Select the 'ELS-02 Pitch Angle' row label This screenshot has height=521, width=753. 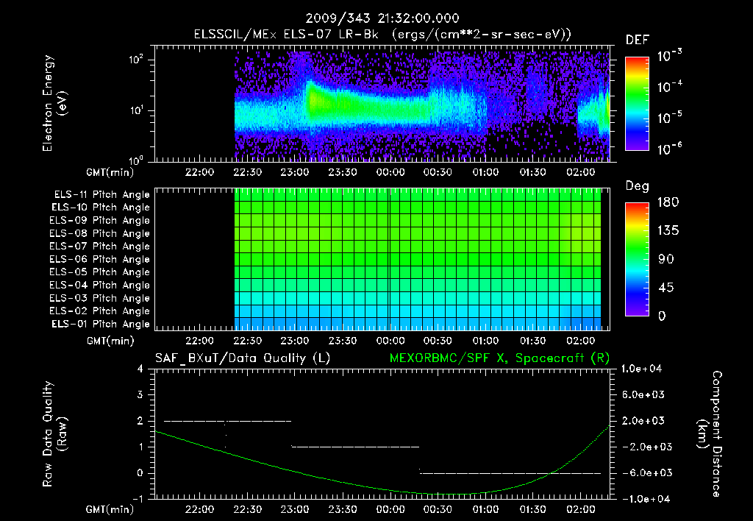click(100, 311)
